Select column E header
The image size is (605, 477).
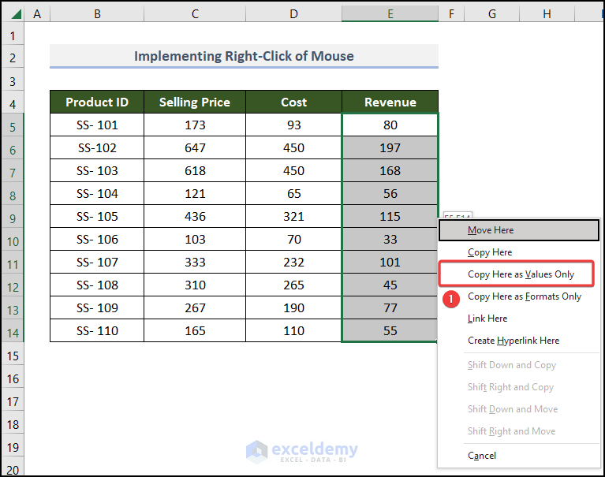pos(390,14)
